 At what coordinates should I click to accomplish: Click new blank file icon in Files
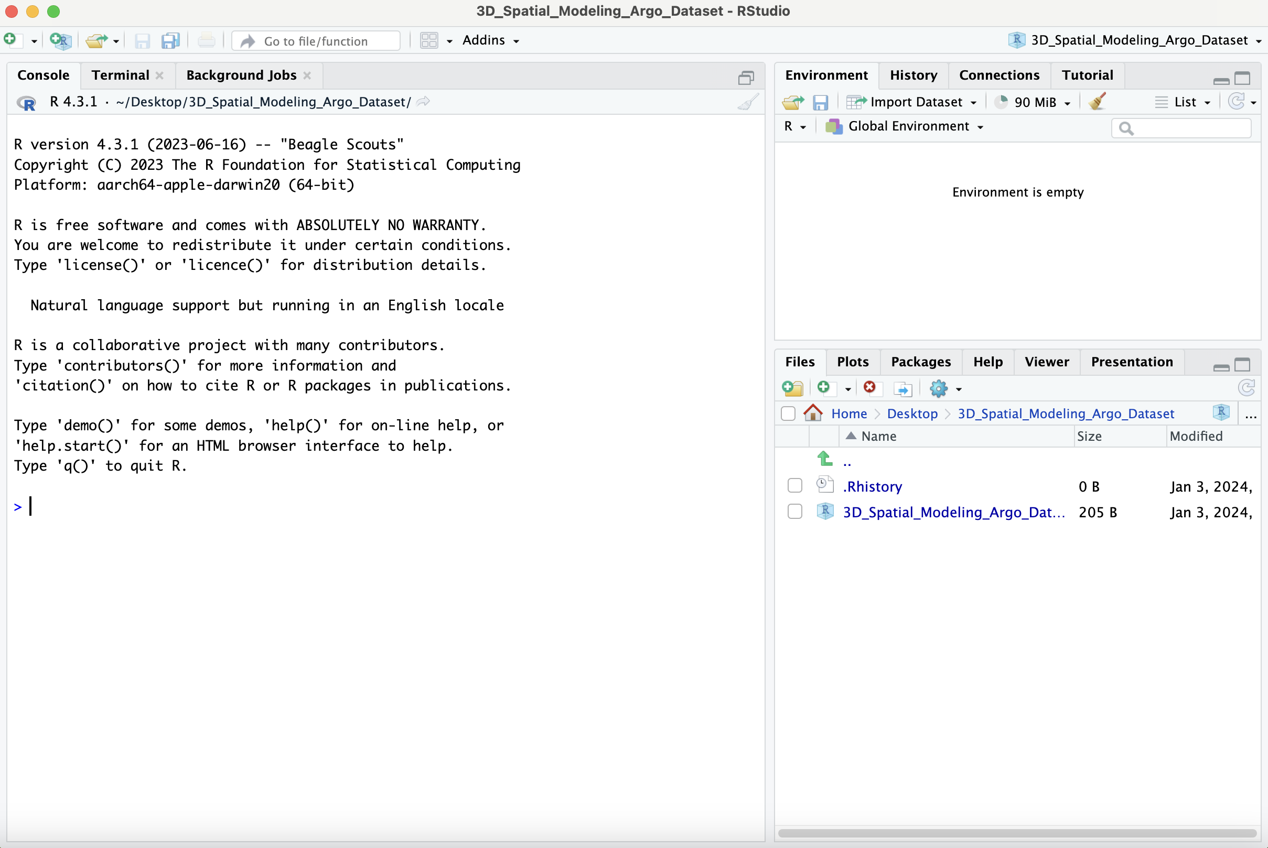827,388
